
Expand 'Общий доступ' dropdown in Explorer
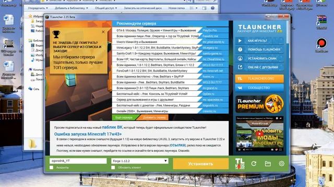[106, 8]
